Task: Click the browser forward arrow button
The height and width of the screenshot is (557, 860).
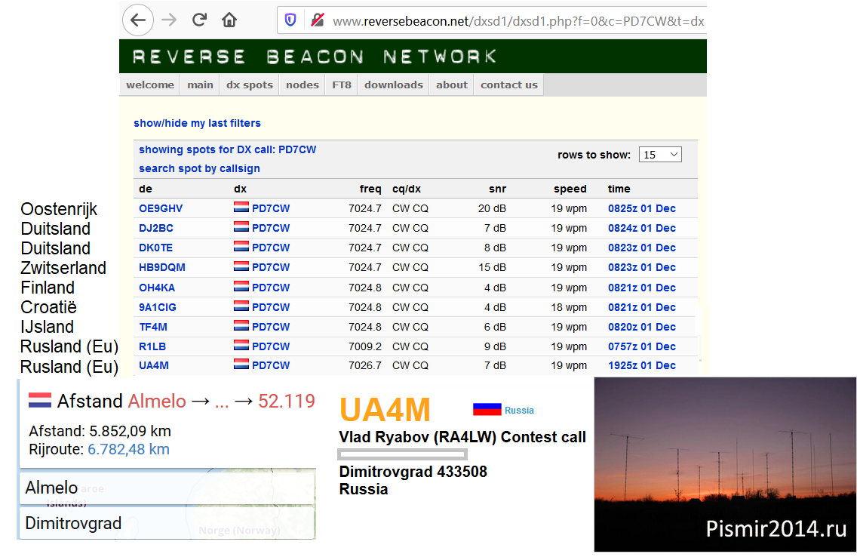Action: [x=169, y=20]
